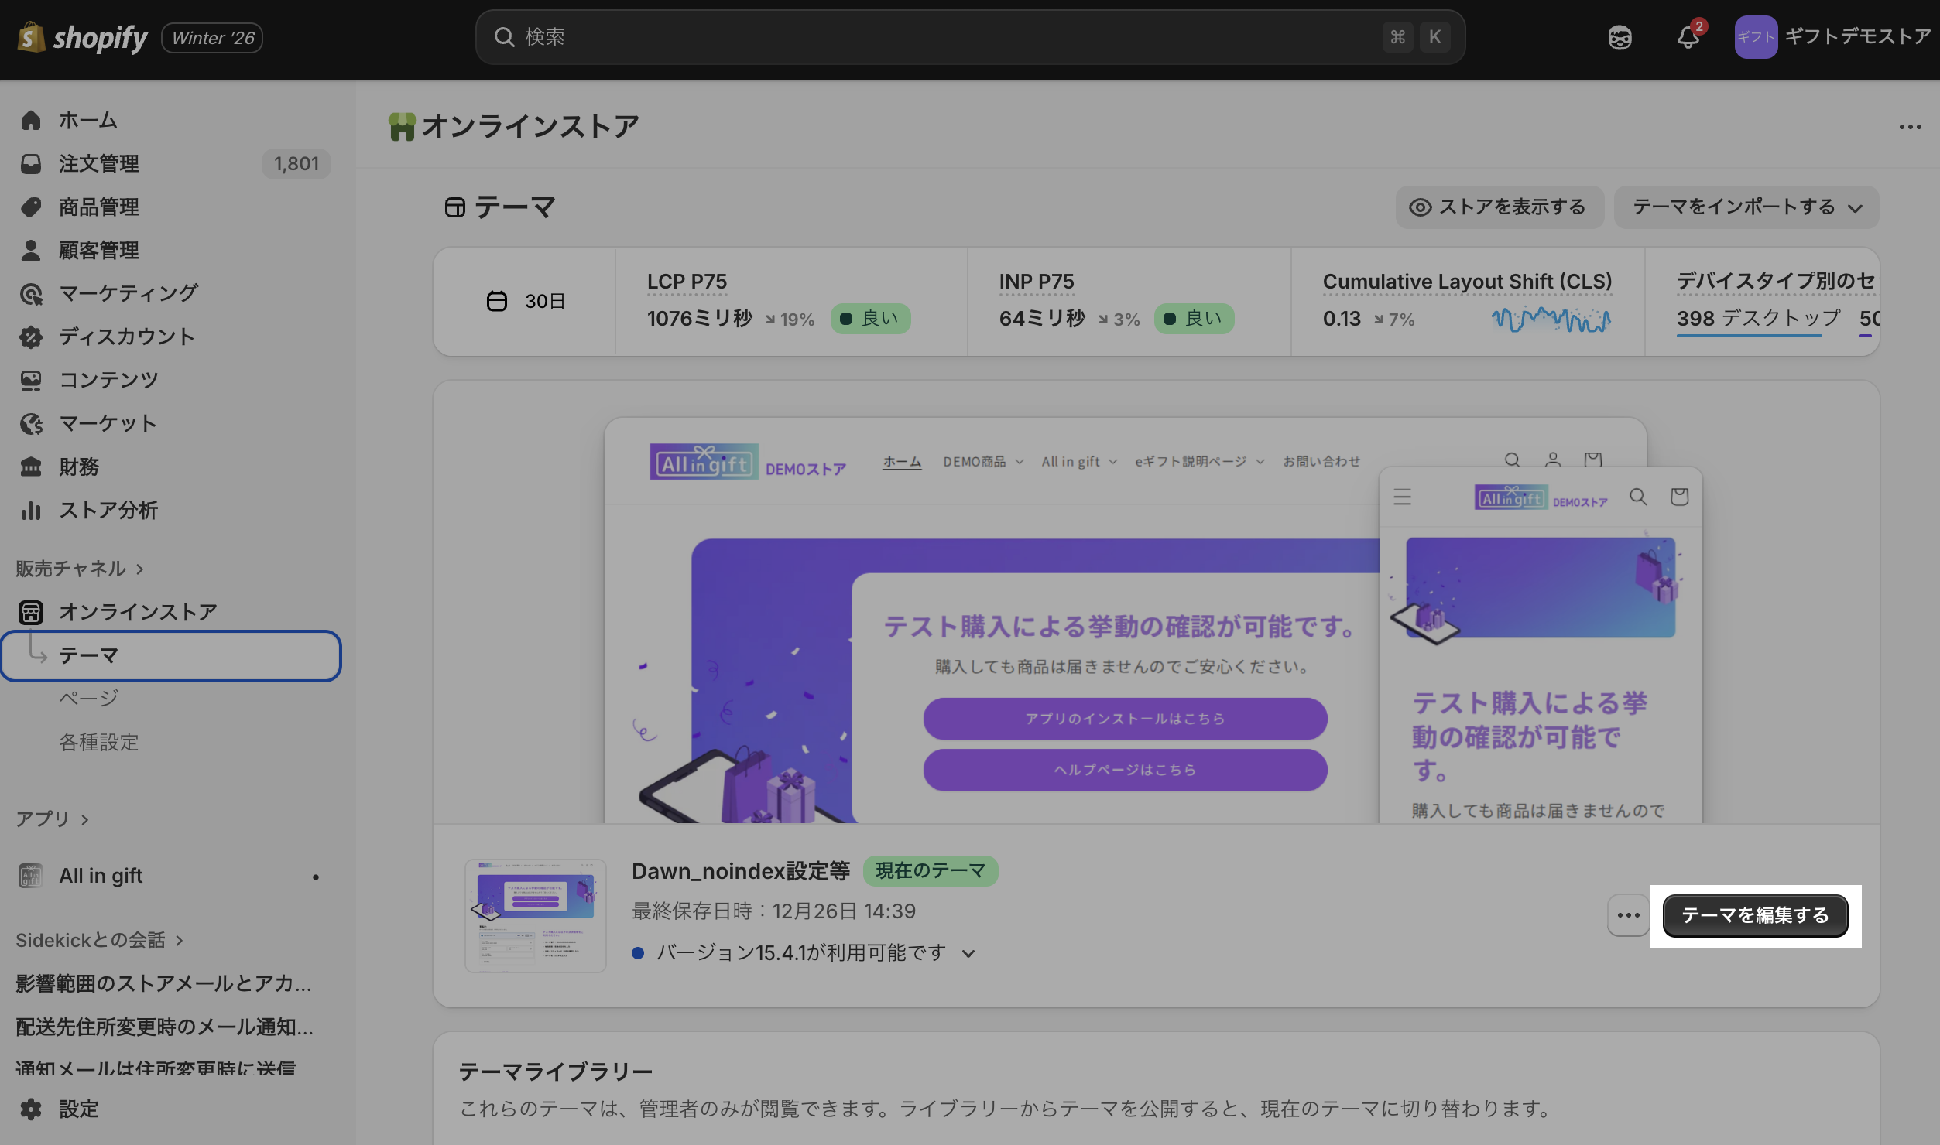Image resolution: width=1940 pixels, height=1145 pixels.
Task: Open 設定 gear at sidebar bottom
Action: coord(77,1108)
